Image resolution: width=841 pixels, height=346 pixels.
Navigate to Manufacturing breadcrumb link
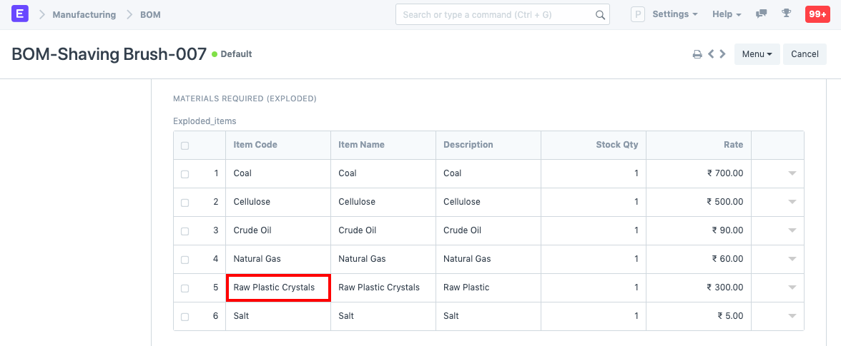coord(84,14)
